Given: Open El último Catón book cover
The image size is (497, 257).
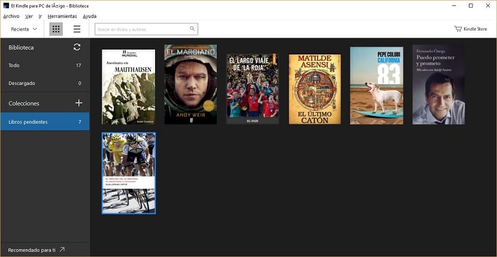Looking at the screenshot, I should tap(315, 89).
